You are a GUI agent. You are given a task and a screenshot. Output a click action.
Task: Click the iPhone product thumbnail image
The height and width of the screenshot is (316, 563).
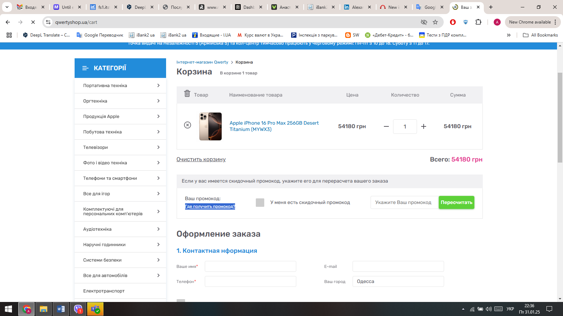(x=210, y=126)
